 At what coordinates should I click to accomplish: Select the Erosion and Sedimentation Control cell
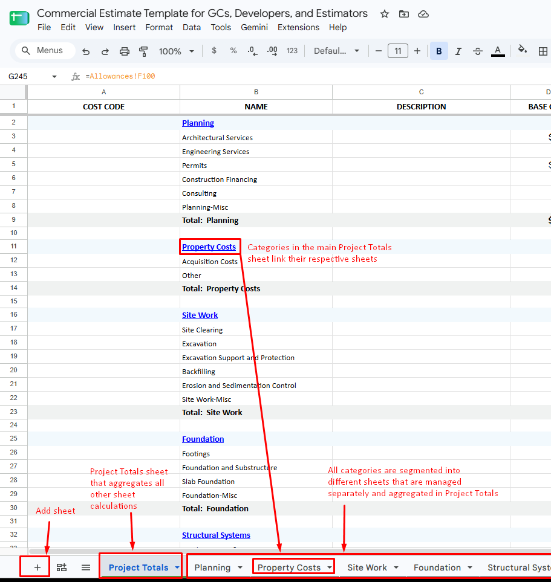[256, 385]
